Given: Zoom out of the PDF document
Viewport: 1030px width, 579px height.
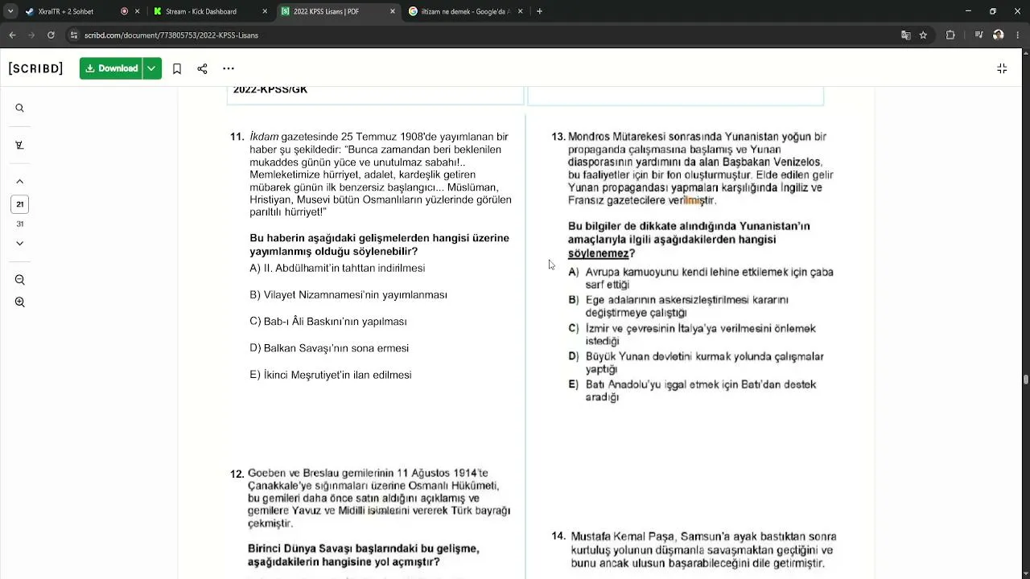Looking at the screenshot, I should (x=20, y=280).
